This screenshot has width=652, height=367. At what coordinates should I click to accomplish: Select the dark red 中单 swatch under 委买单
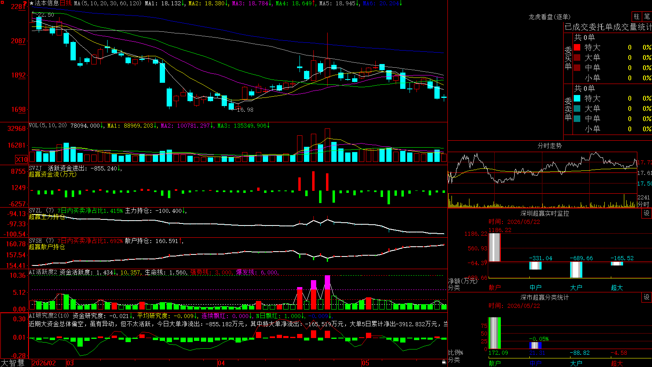pos(577,68)
